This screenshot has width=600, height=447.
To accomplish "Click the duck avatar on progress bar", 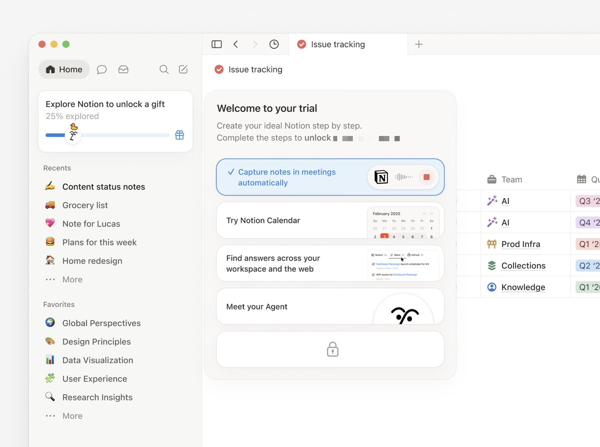I will pyautogui.click(x=73, y=134).
